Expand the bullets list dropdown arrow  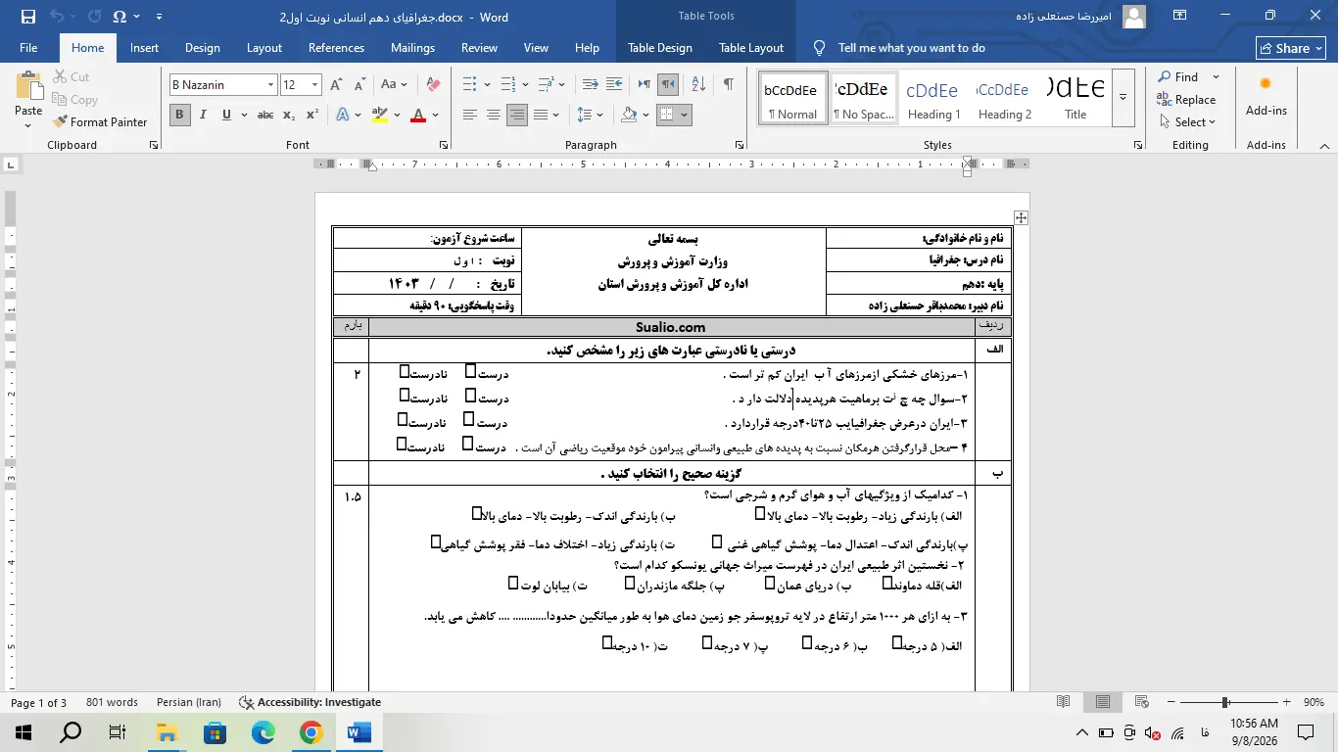click(487, 85)
